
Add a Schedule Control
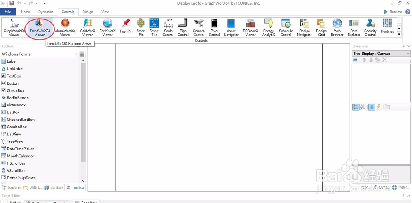click(x=286, y=27)
